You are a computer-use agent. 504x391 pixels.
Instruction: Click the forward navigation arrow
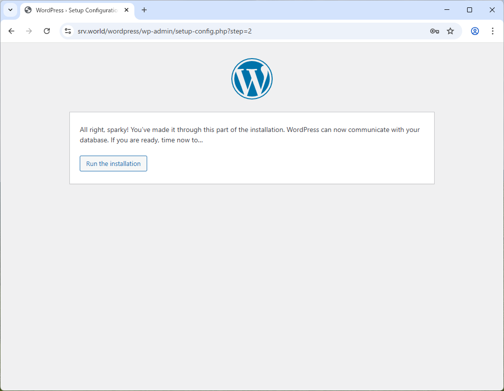(29, 31)
